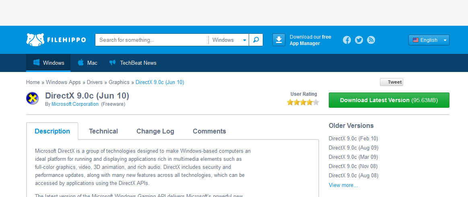Open the English language dropdown
468x197 pixels.
pyautogui.click(x=429, y=40)
